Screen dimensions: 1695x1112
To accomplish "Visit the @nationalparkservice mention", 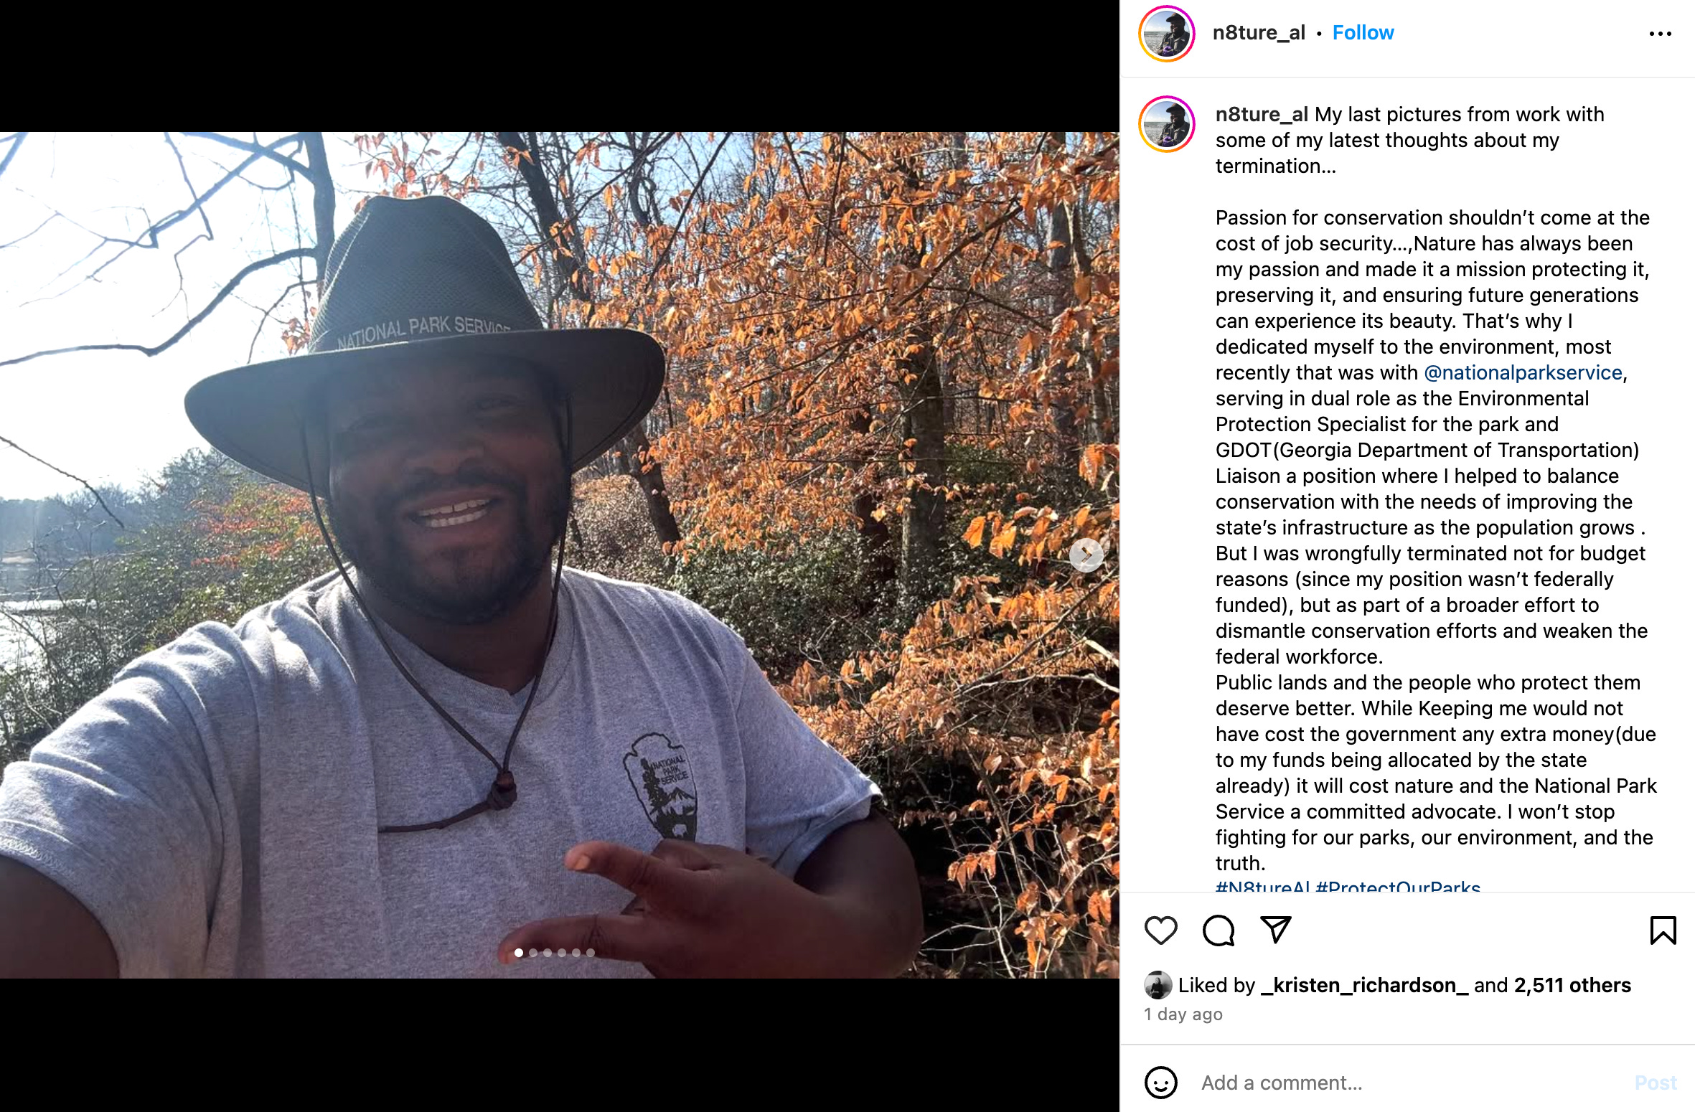I will (x=1523, y=373).
